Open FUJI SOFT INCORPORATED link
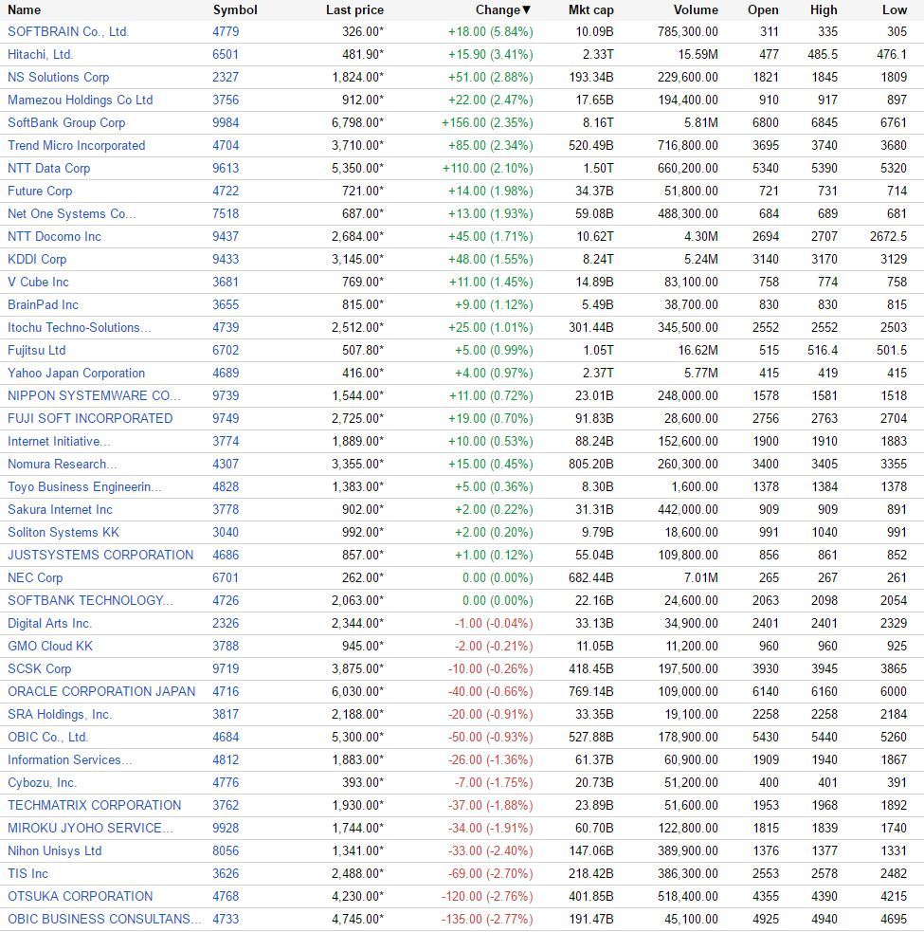The height and width of the screenshot is (932, 924). (x=90, y=418)
